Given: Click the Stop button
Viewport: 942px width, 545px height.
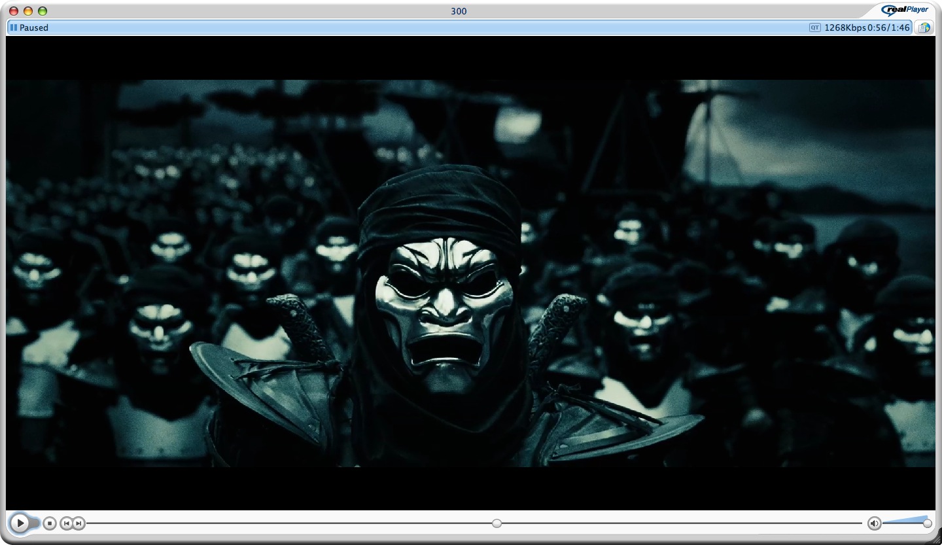Looking at the screenshot, I should click(50, 523).
